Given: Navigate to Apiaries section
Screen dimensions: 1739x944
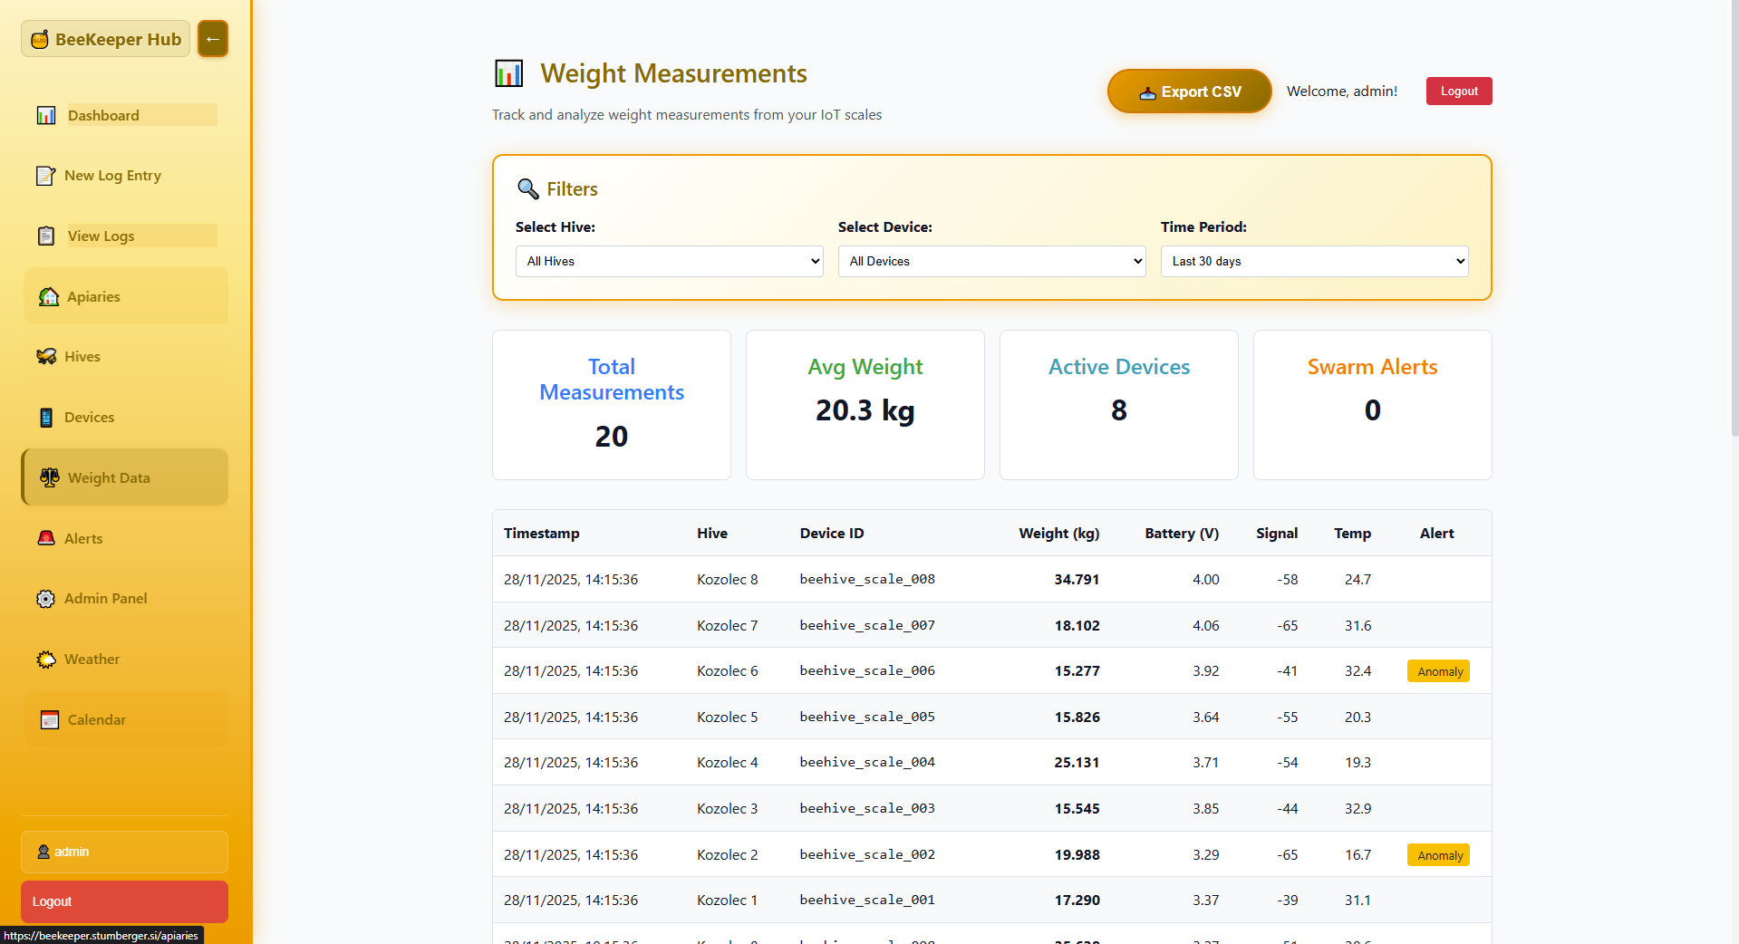Looking at the screenshot, I should [x=125, y=296].
